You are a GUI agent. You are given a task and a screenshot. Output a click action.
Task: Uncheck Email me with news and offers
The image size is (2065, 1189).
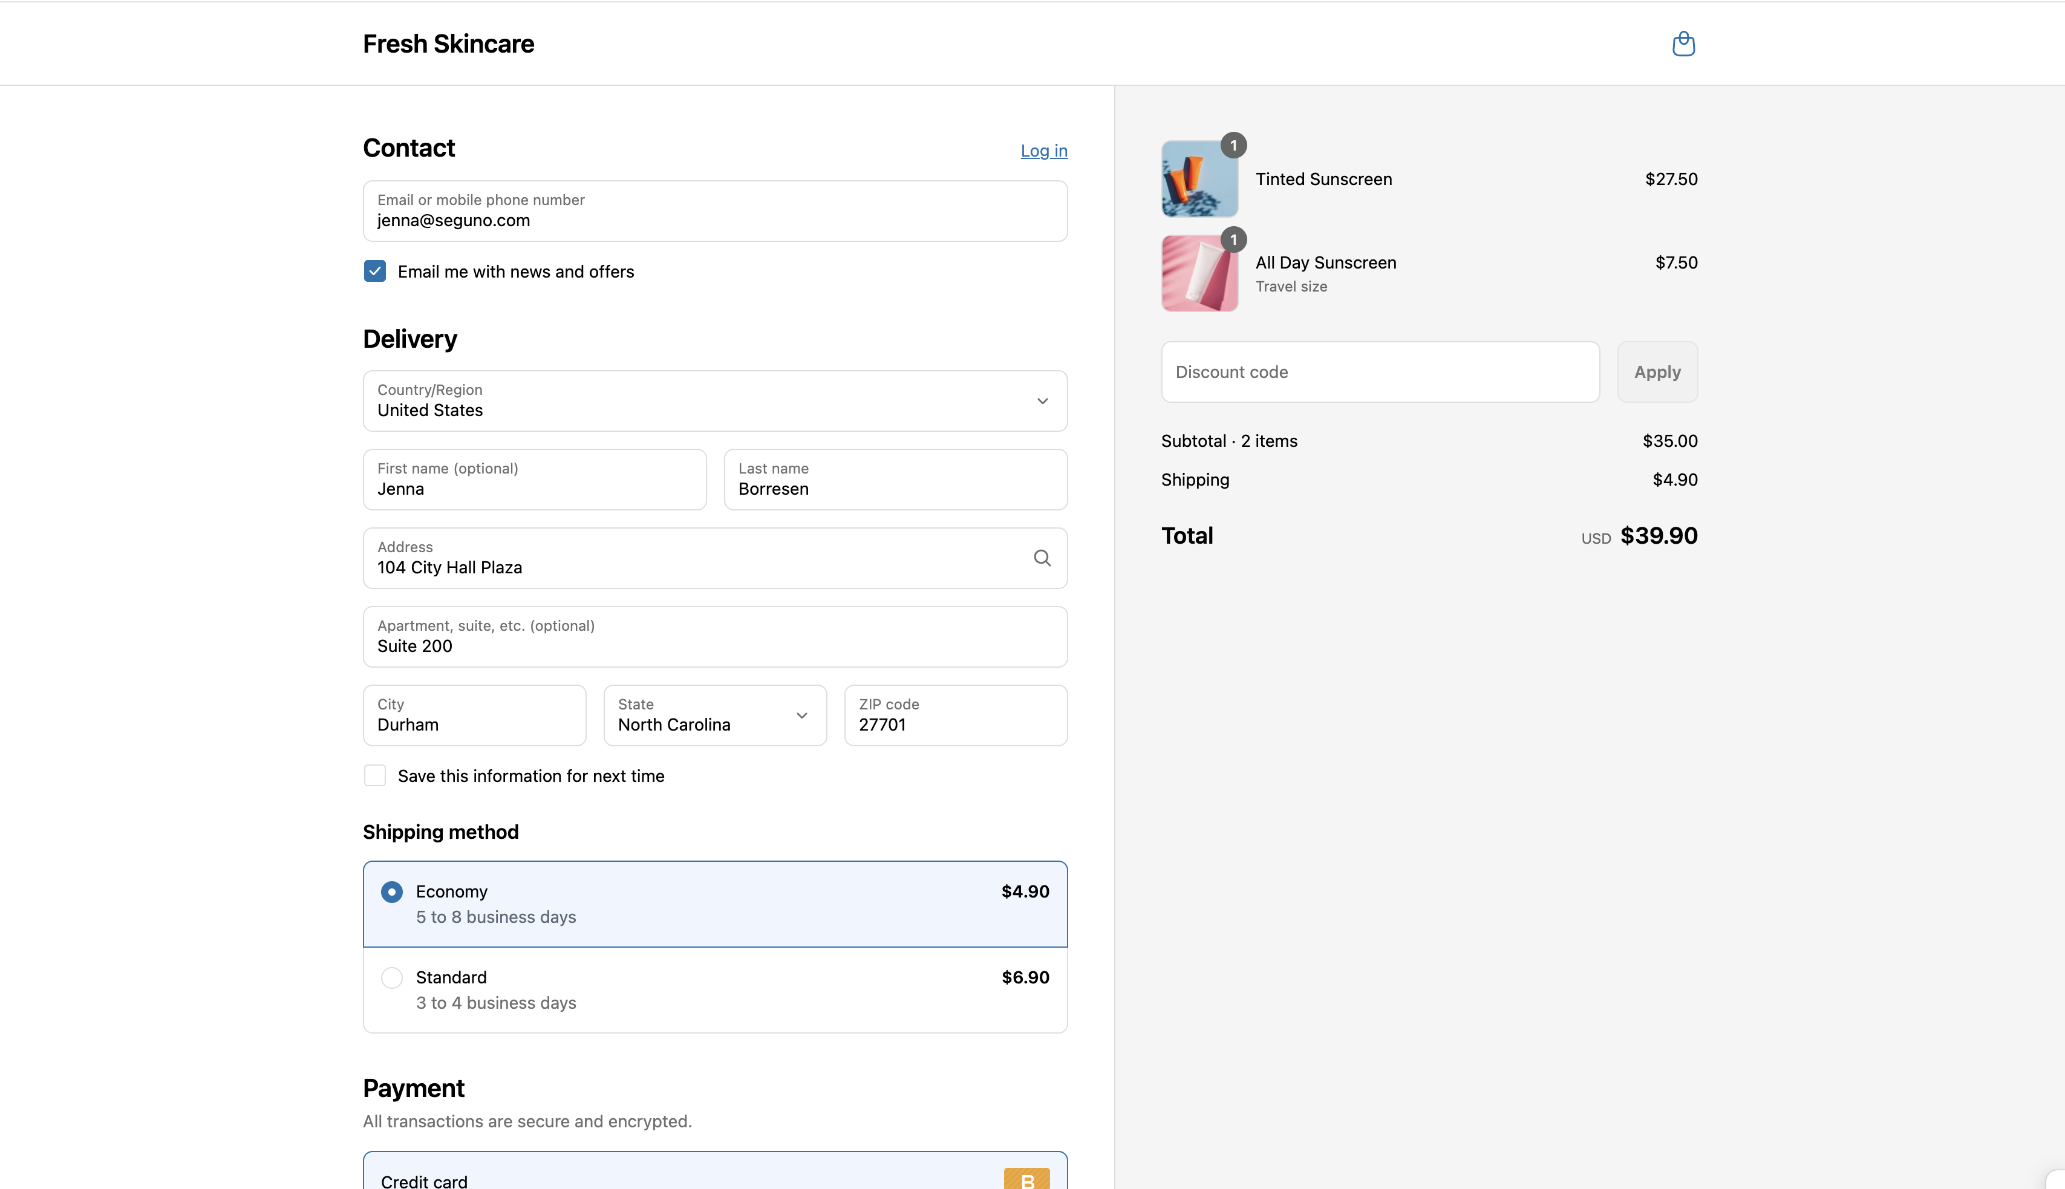click(375, 271)
